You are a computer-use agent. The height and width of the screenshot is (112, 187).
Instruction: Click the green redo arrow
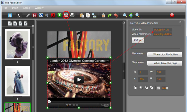110,15
